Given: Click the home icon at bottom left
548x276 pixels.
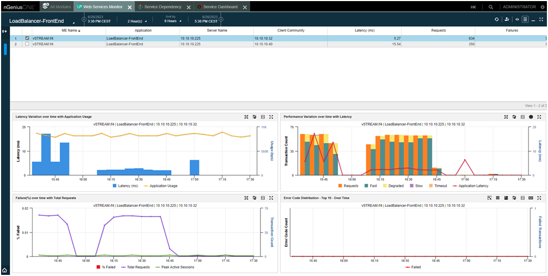Looking at the screenshot, I should (x=4, y=270).
